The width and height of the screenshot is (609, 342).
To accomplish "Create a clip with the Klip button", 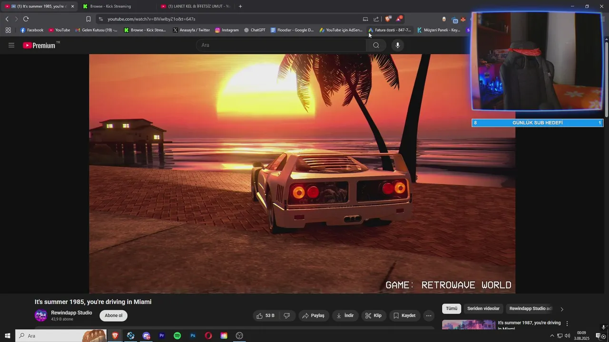I will [x=373, y=315].
